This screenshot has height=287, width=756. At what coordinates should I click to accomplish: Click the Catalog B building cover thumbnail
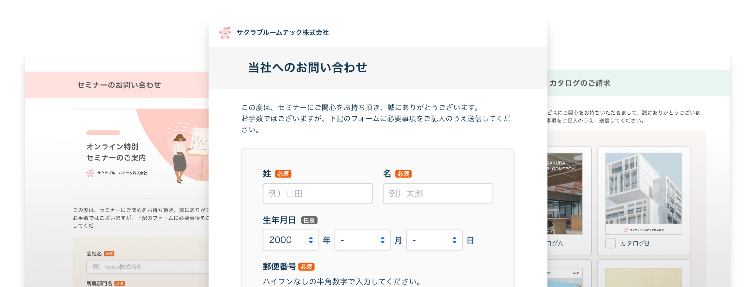pyautogui.click(x=644, y=188)
